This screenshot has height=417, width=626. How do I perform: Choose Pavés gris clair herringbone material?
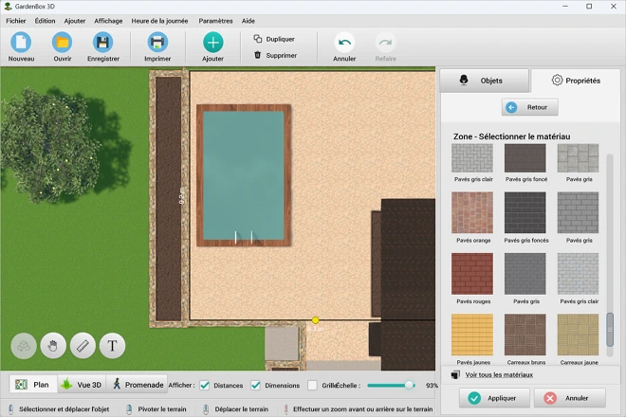coord(472,158)
